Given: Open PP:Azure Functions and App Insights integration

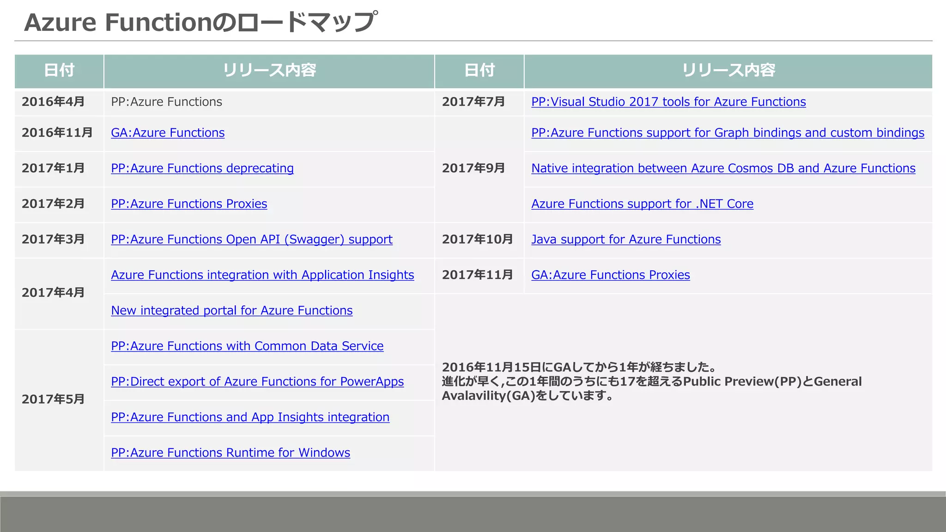Looking at the screenshot, I should click(250, 417).
